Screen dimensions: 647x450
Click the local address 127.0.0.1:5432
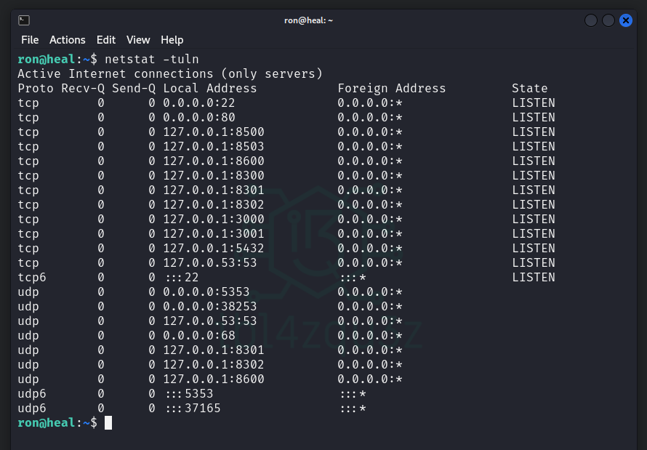tap(214, 248)
